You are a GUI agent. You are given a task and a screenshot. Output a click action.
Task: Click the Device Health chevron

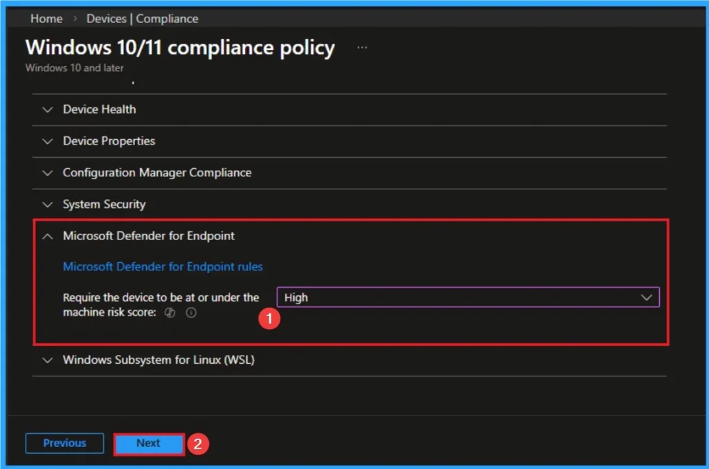47,109
